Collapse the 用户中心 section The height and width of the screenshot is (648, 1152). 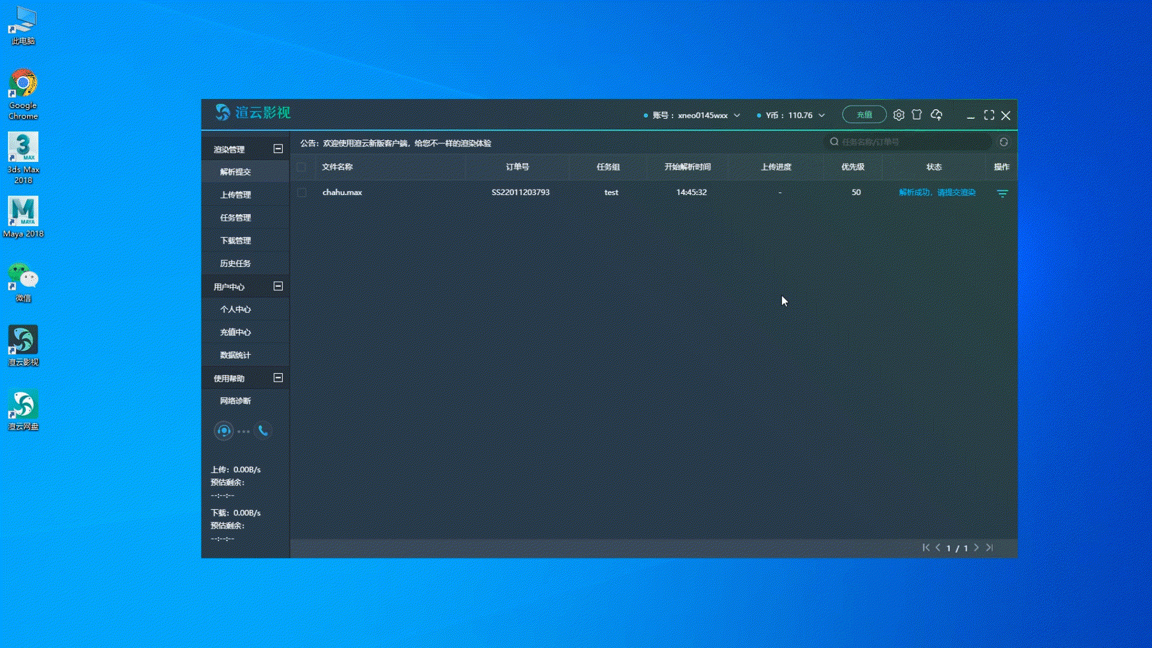point(278,286)
